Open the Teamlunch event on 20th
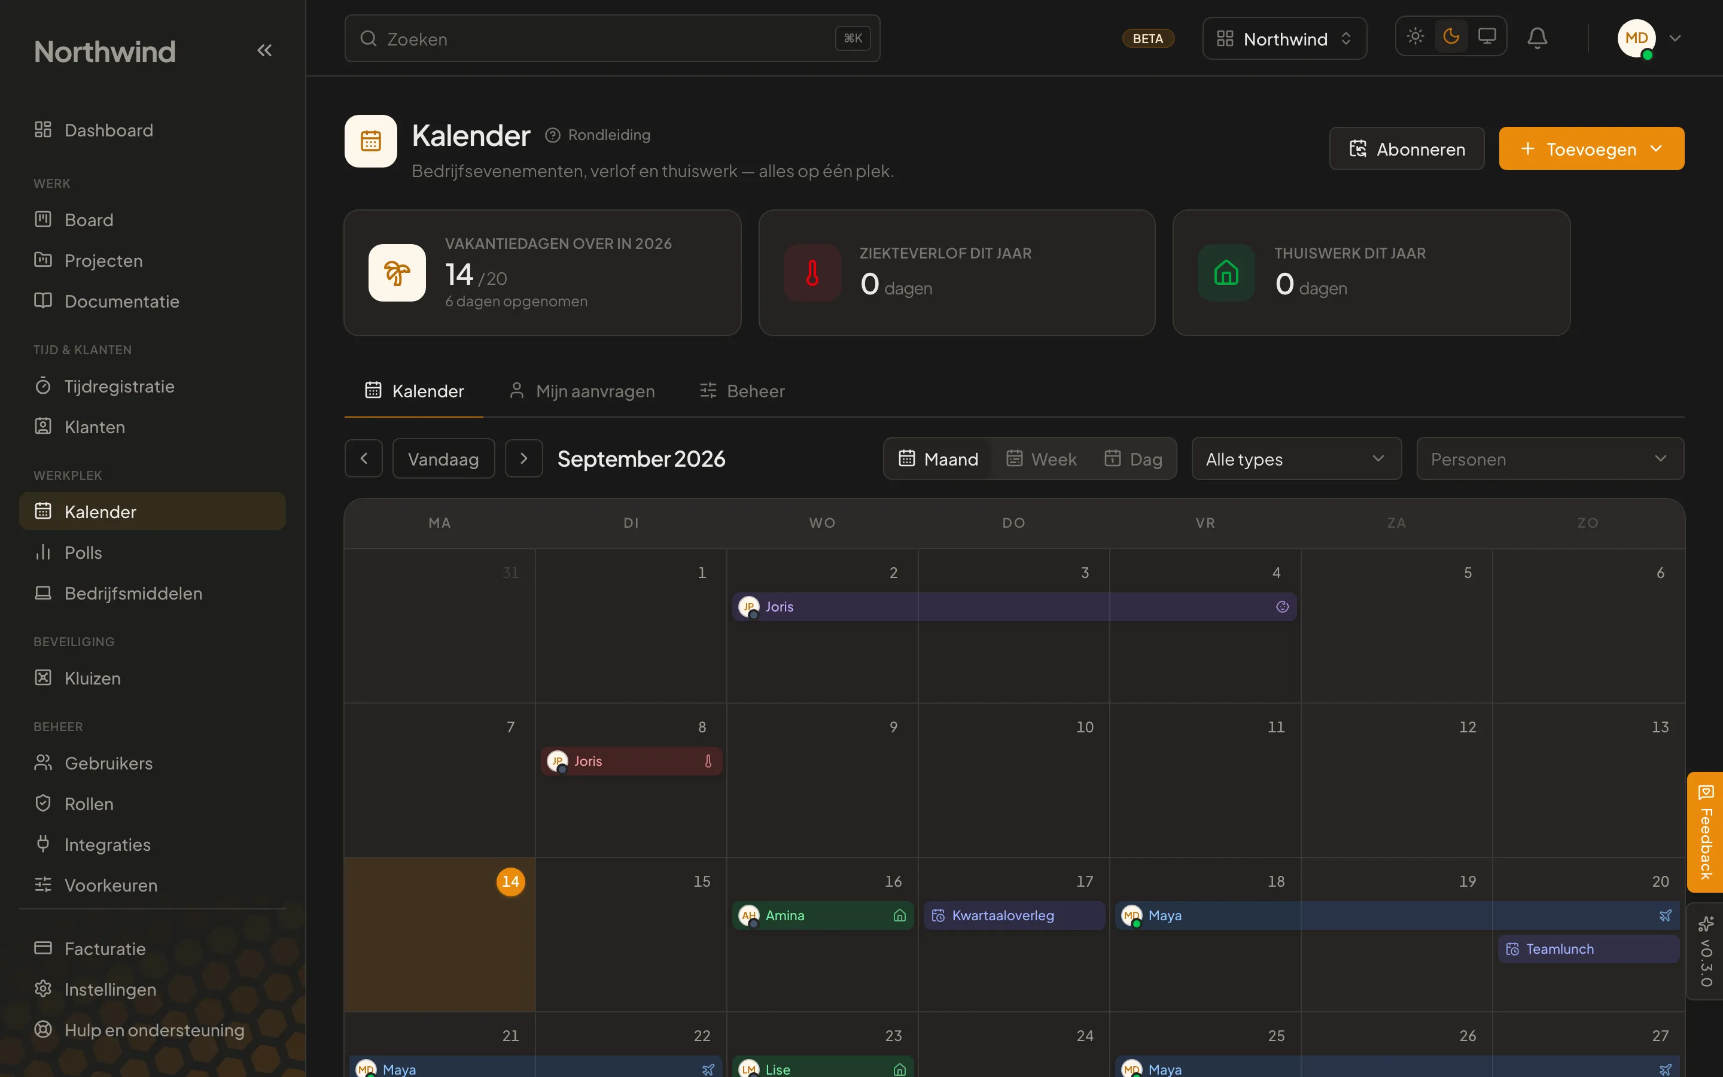 [1588, 950]
